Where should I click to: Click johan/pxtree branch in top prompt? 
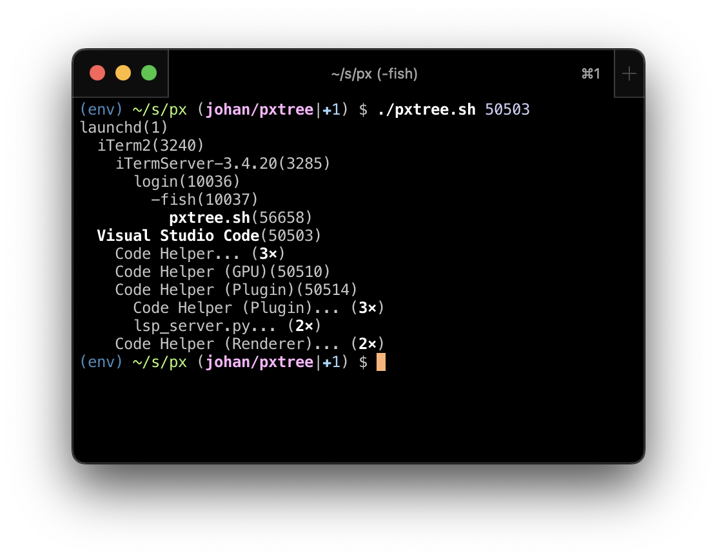point(259,109)
